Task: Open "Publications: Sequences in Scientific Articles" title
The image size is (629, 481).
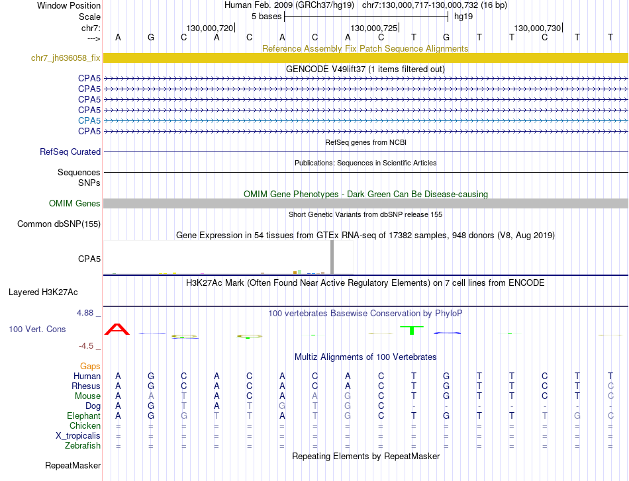Action: (365, 163)
